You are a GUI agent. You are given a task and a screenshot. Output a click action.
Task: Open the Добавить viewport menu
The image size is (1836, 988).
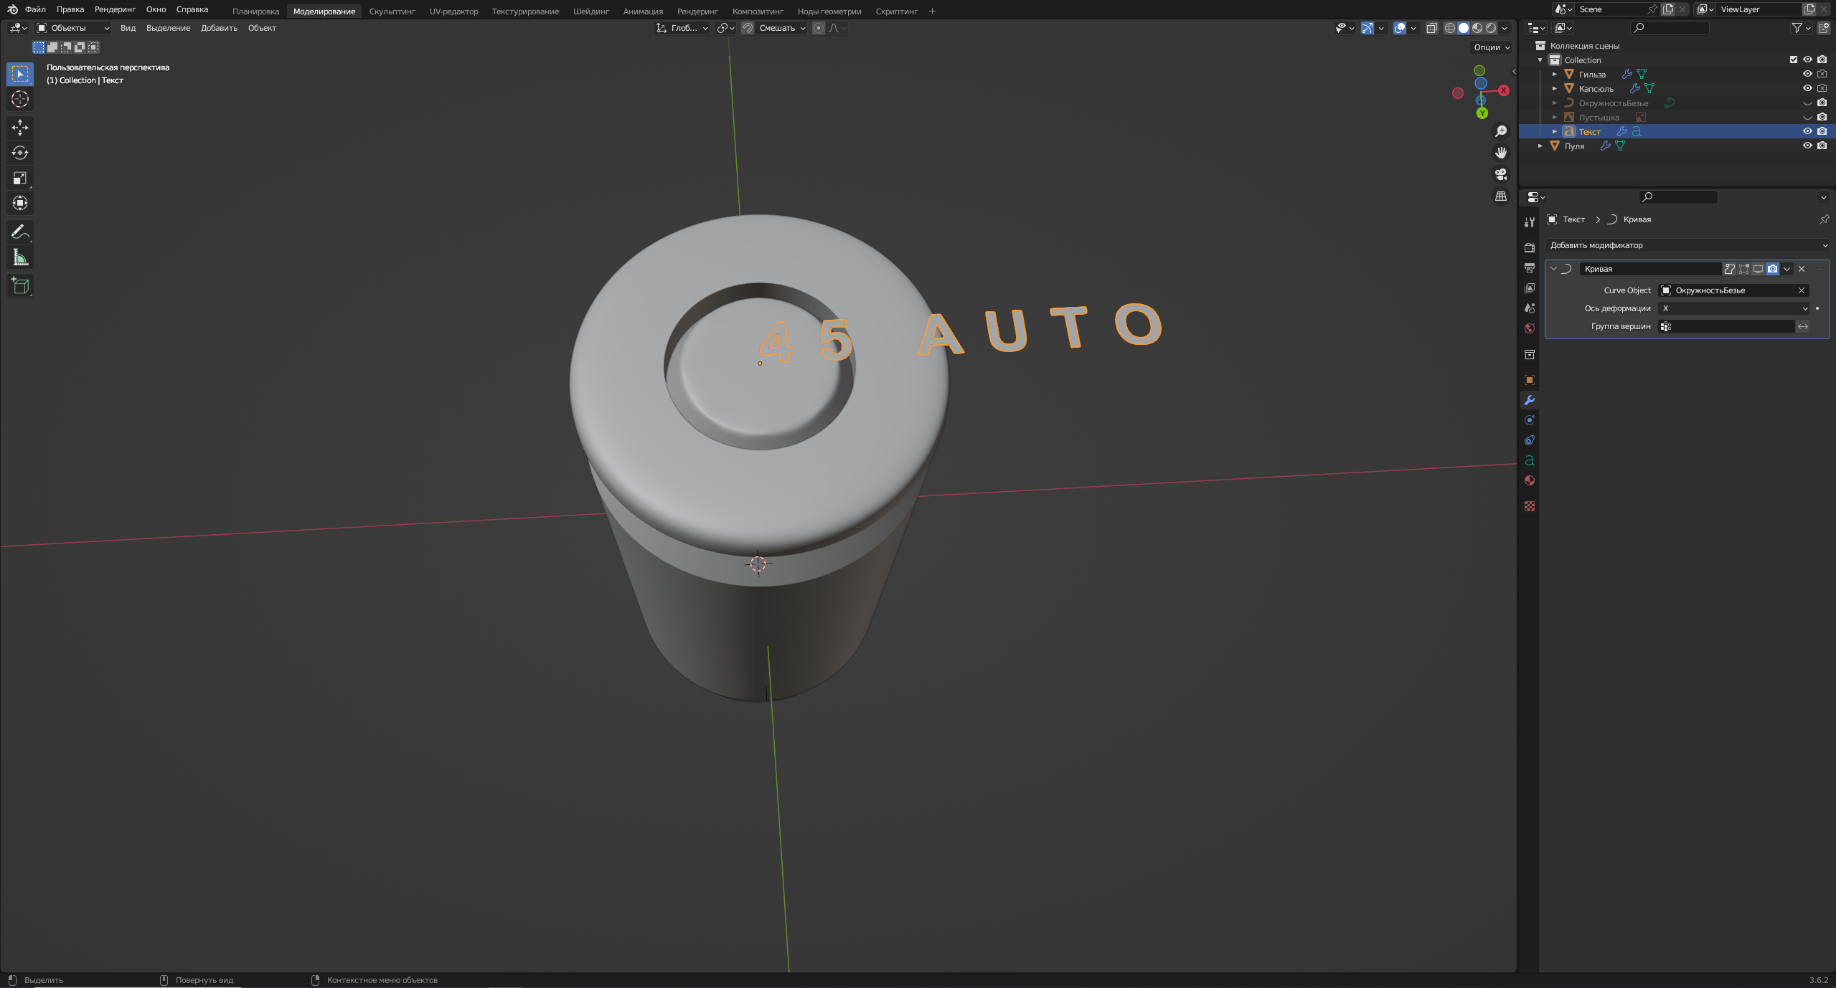(219, 28)
